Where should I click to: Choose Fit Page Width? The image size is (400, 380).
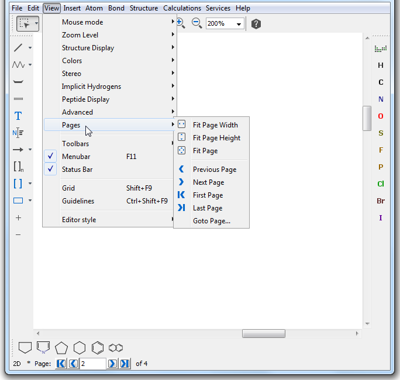click(215, 125)
